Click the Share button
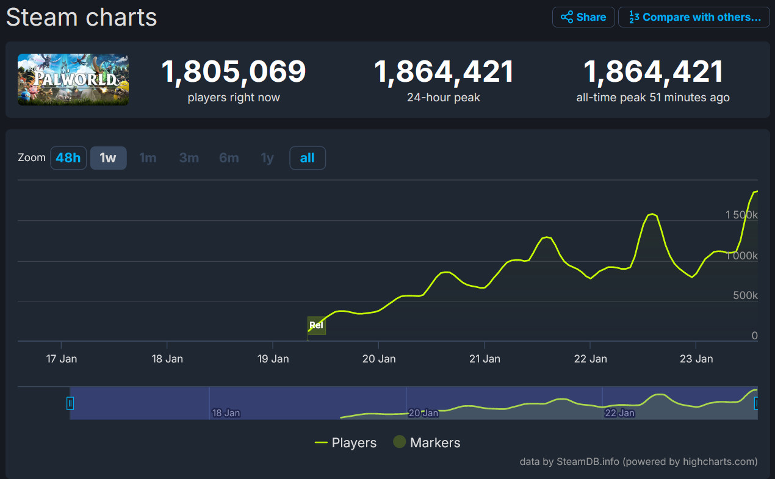This screenshot has height=479, width=775. 583,17
